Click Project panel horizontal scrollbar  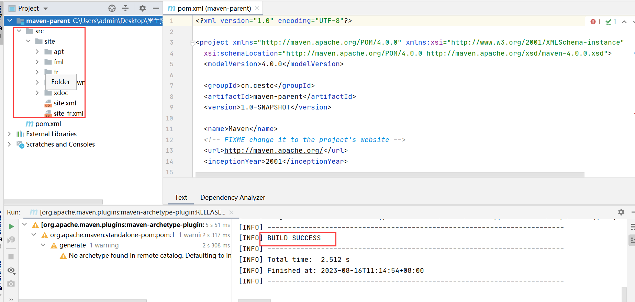[x=53, y=202]
